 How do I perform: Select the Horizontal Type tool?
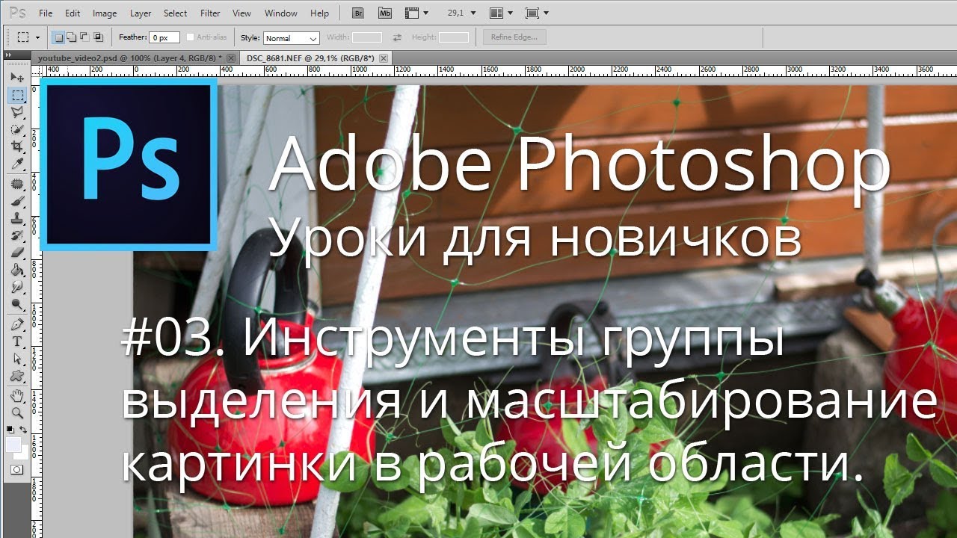[16, 341]
